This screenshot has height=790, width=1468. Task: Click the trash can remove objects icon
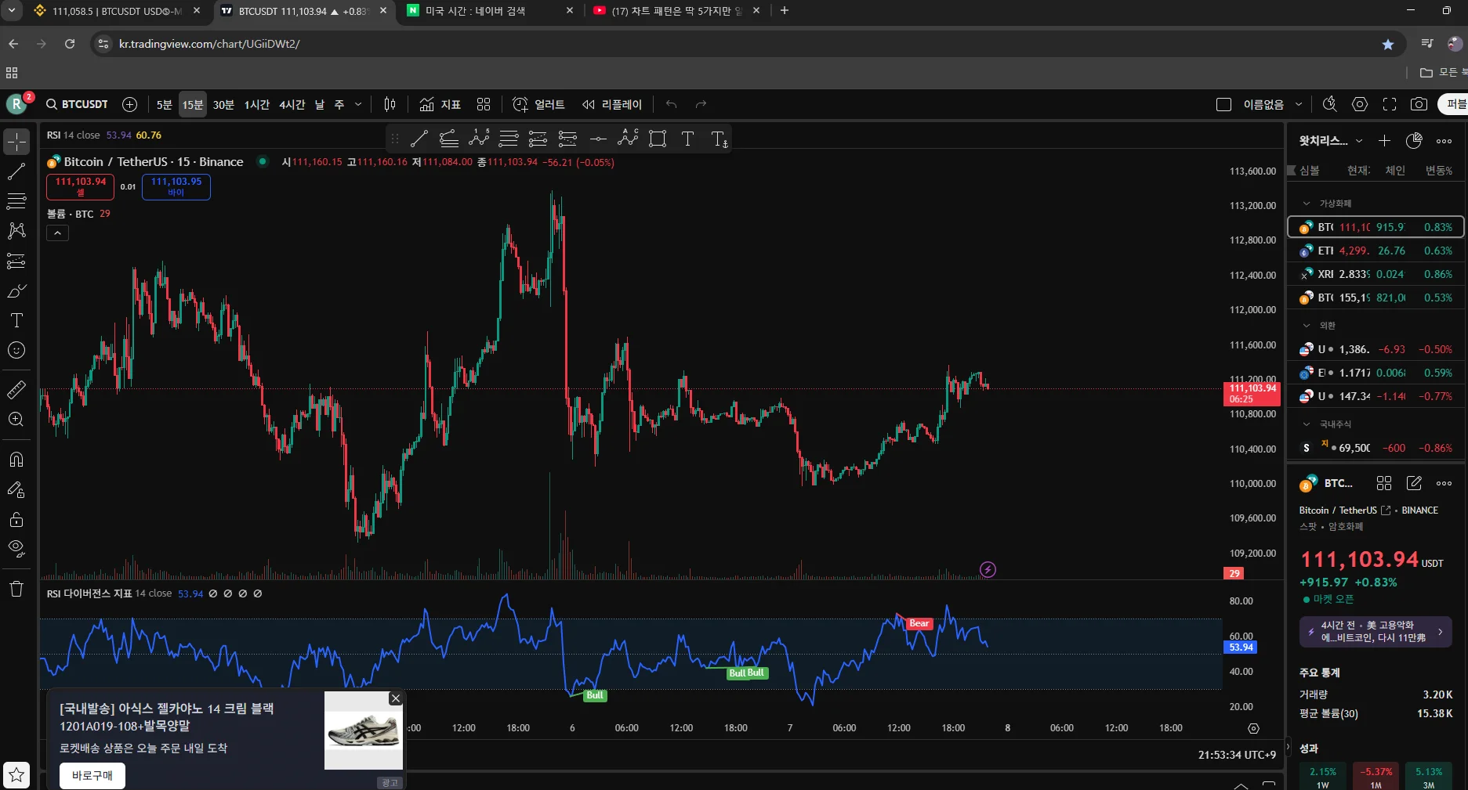16,589
